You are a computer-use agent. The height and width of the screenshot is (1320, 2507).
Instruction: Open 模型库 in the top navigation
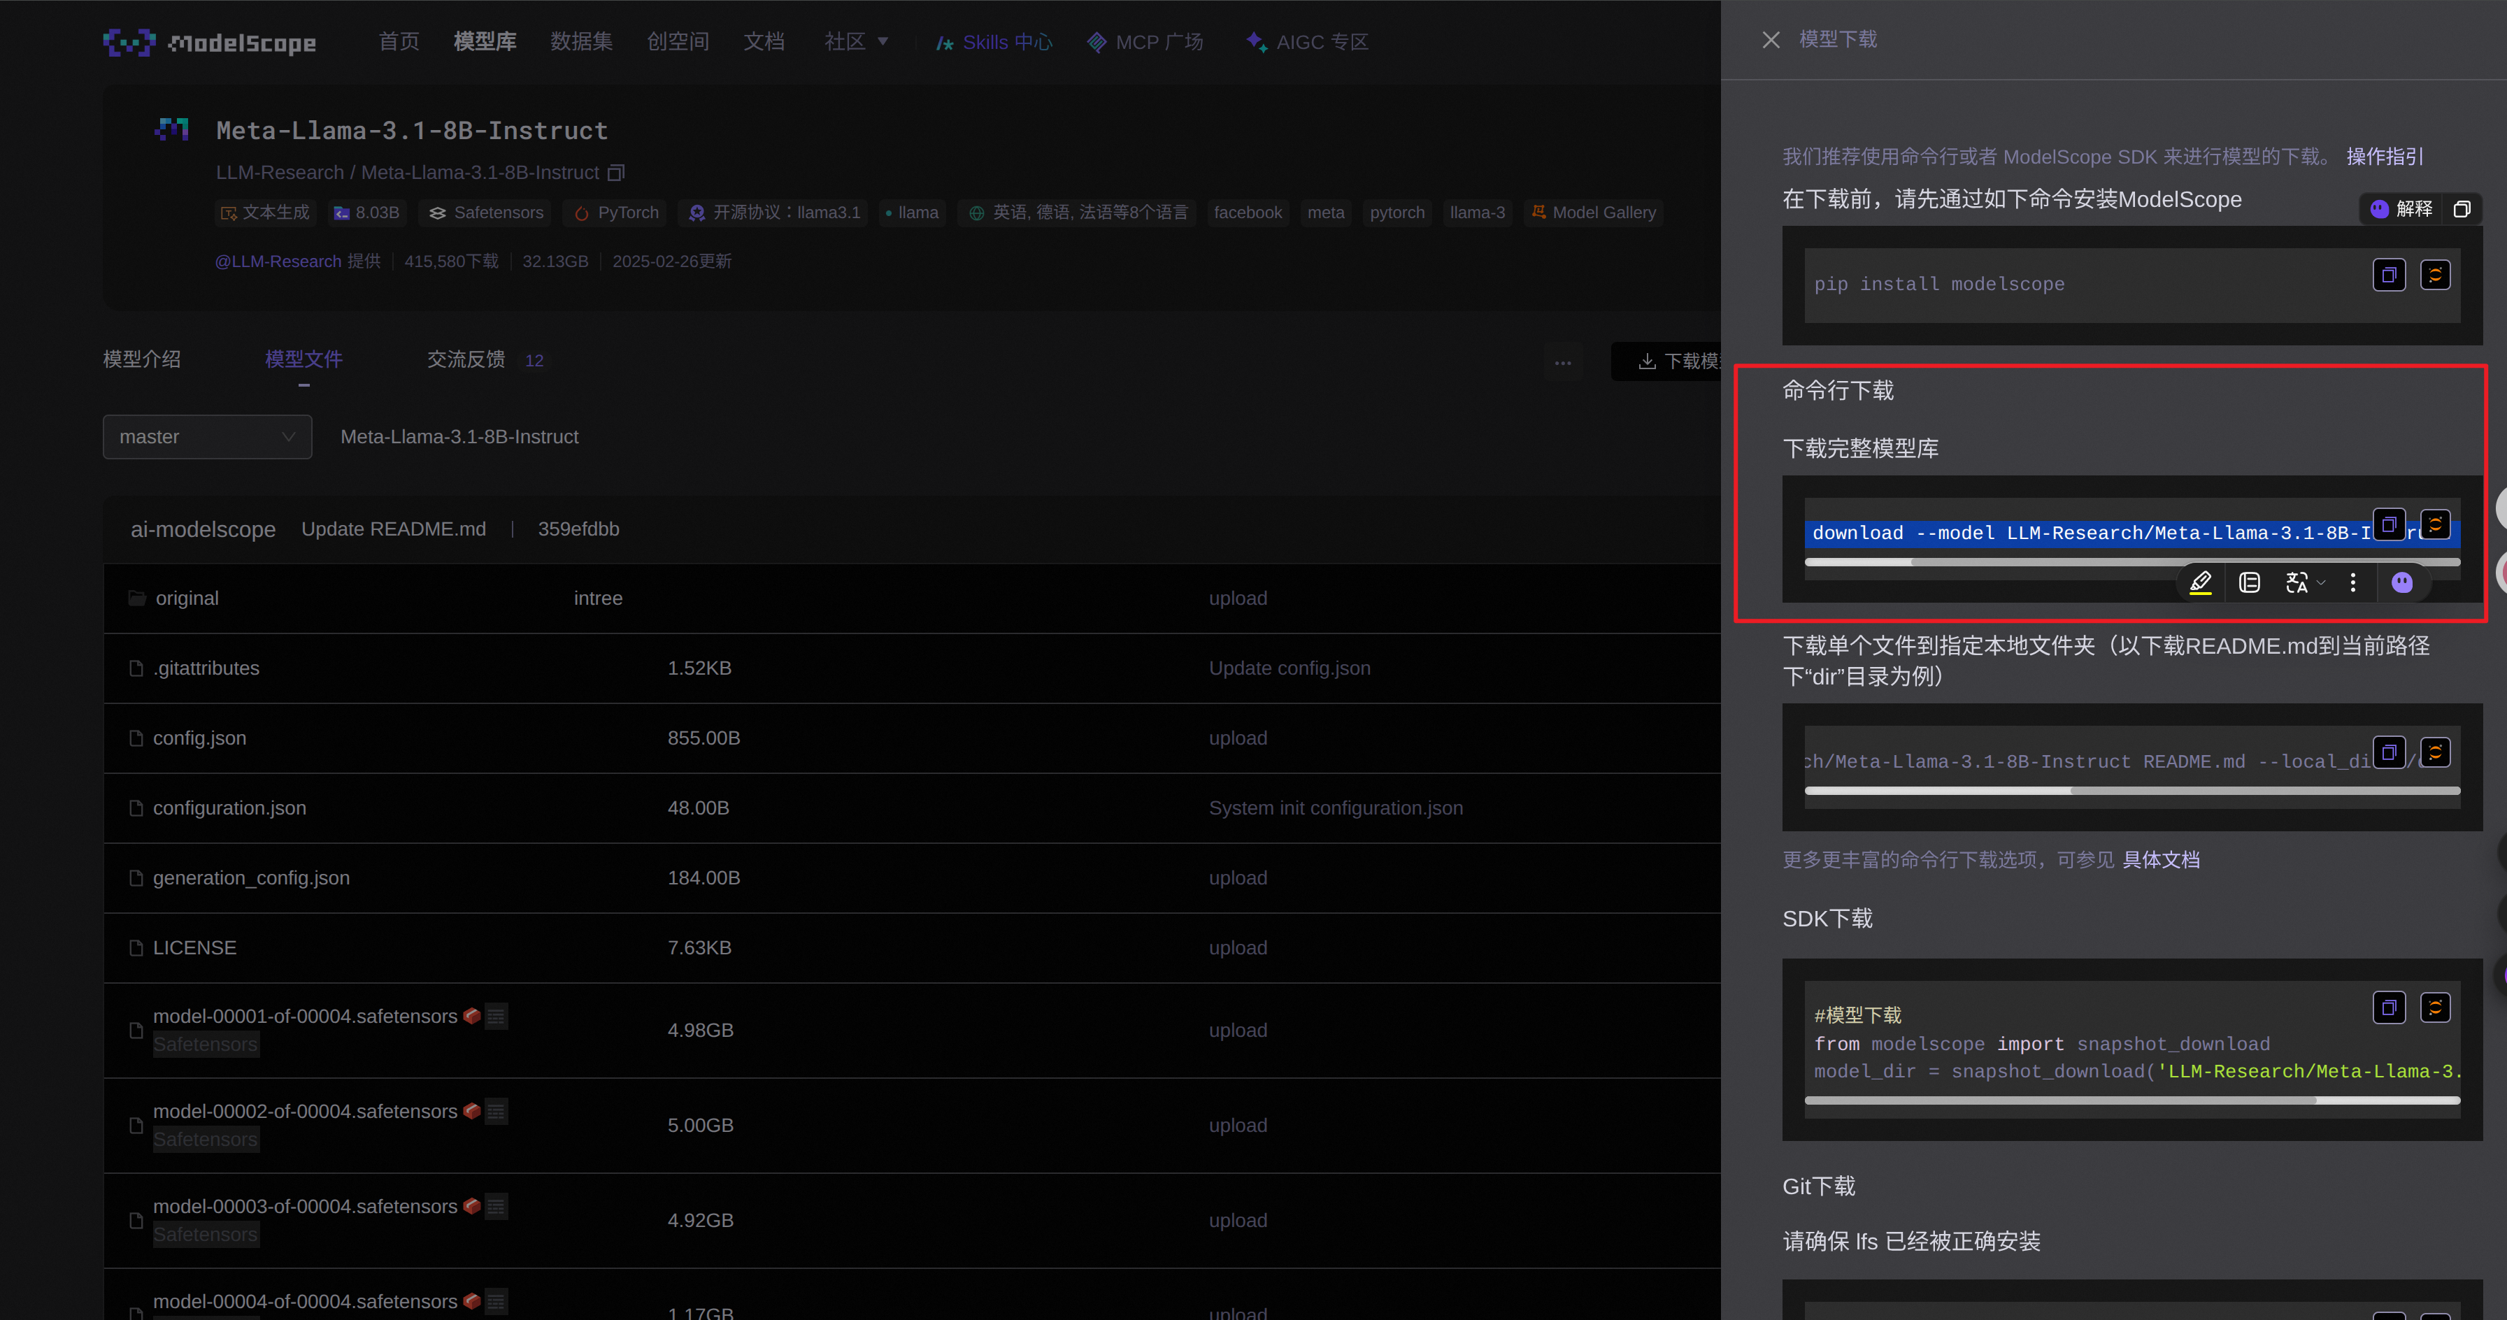tap(485, 42)
